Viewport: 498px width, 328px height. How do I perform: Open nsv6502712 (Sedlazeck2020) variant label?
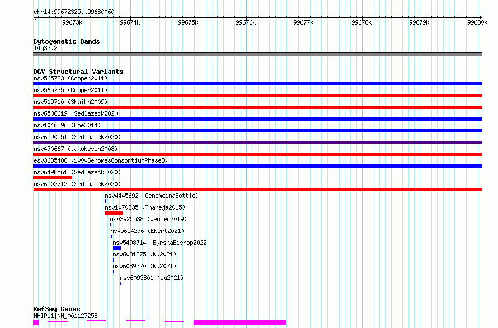pos(77,184)
